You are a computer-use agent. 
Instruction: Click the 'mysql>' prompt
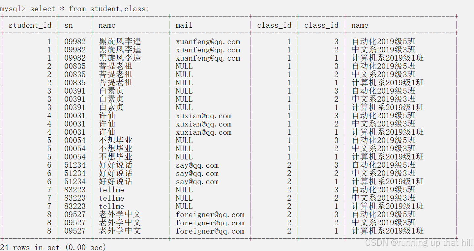[x=12, y=9]
